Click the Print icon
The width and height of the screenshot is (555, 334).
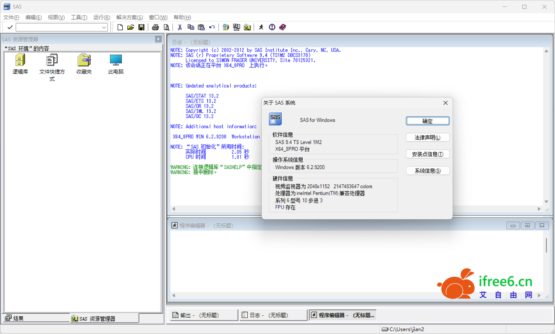(155, 27)
